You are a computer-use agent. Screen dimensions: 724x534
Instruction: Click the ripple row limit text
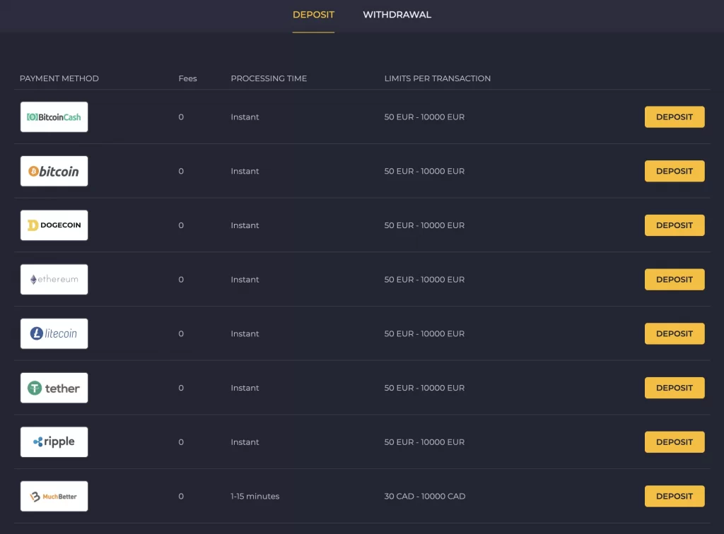(424, 441)
